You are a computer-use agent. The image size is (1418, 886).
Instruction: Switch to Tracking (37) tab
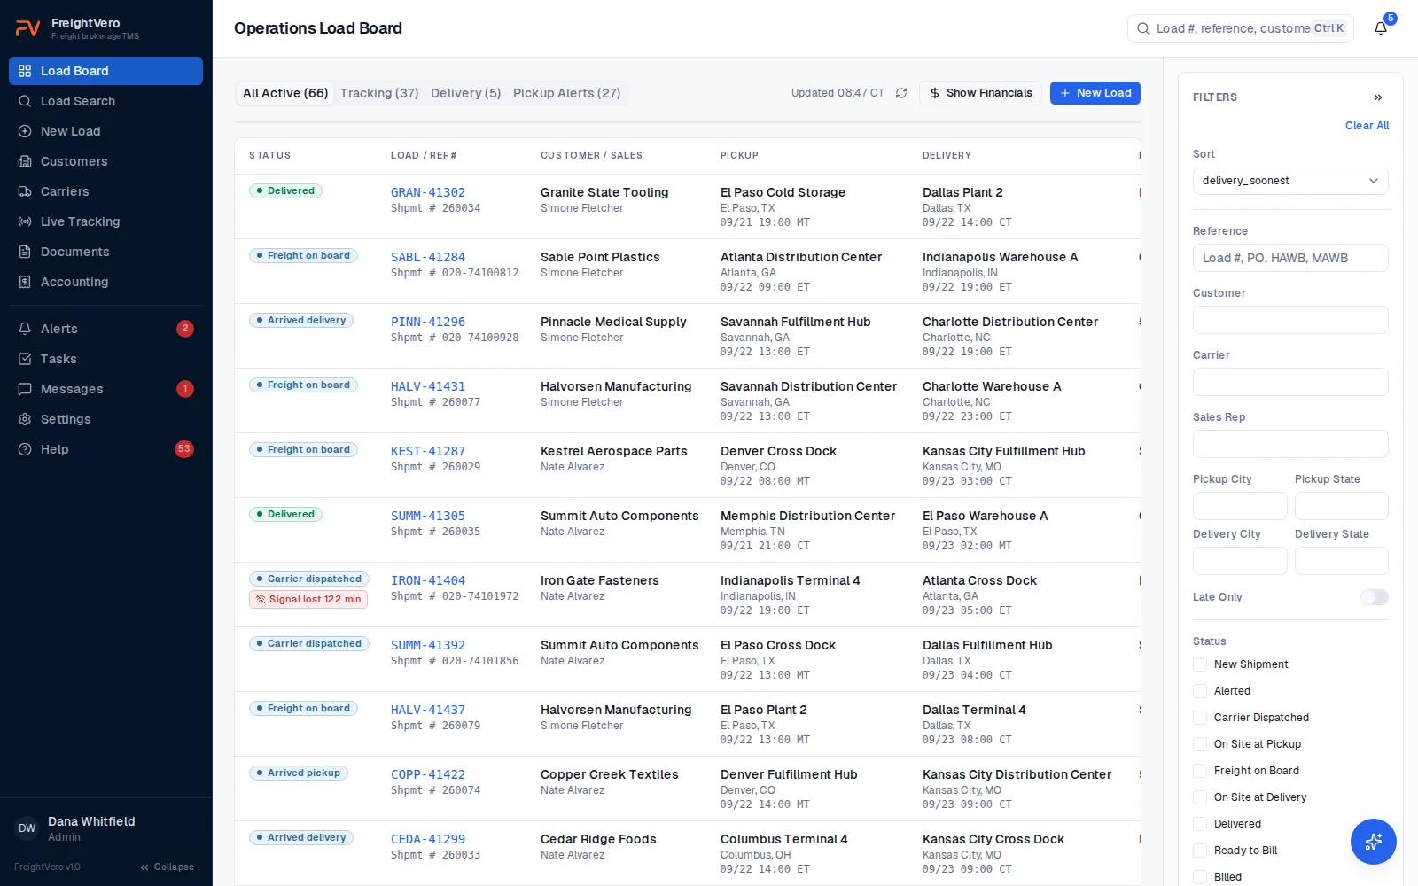(x=379, y=93)
